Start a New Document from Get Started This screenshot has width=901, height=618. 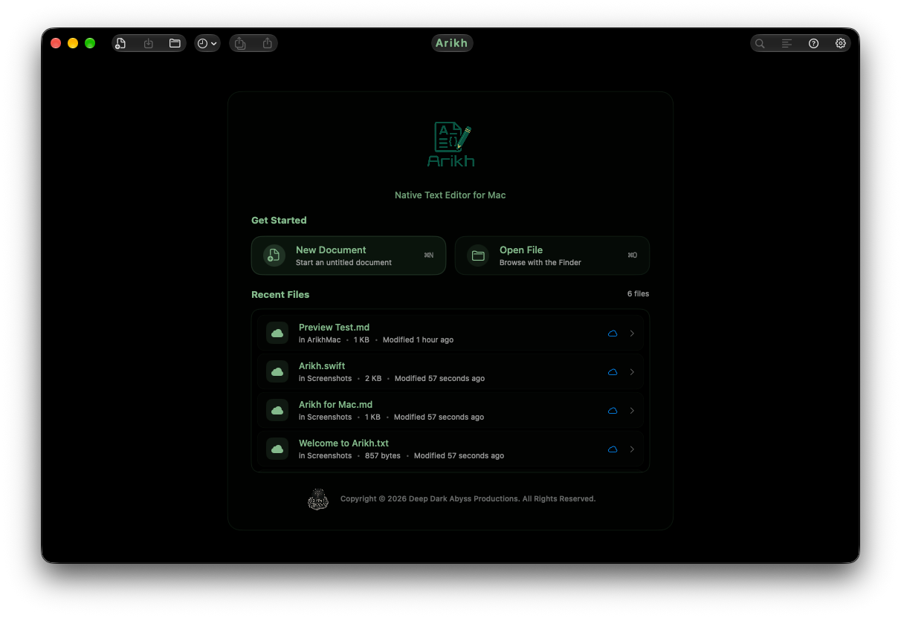349,256
